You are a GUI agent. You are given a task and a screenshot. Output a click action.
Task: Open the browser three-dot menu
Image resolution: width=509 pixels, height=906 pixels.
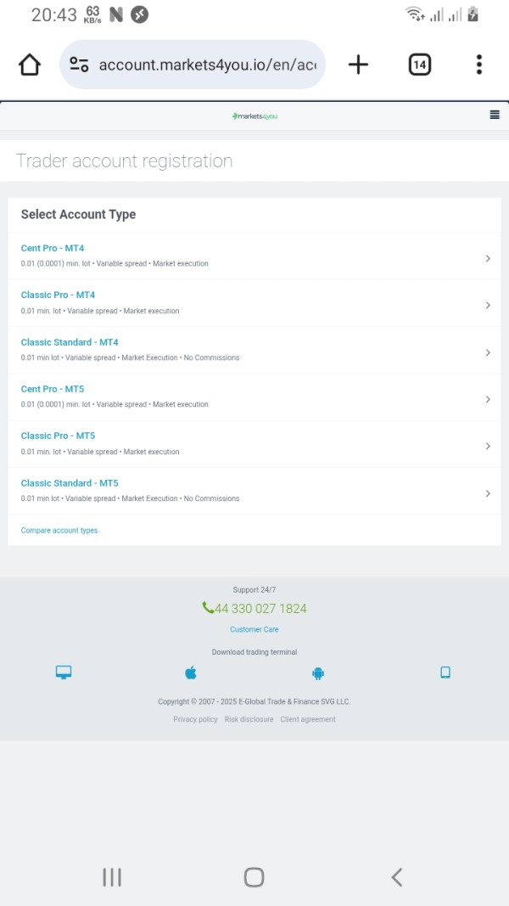coord(479,65)
